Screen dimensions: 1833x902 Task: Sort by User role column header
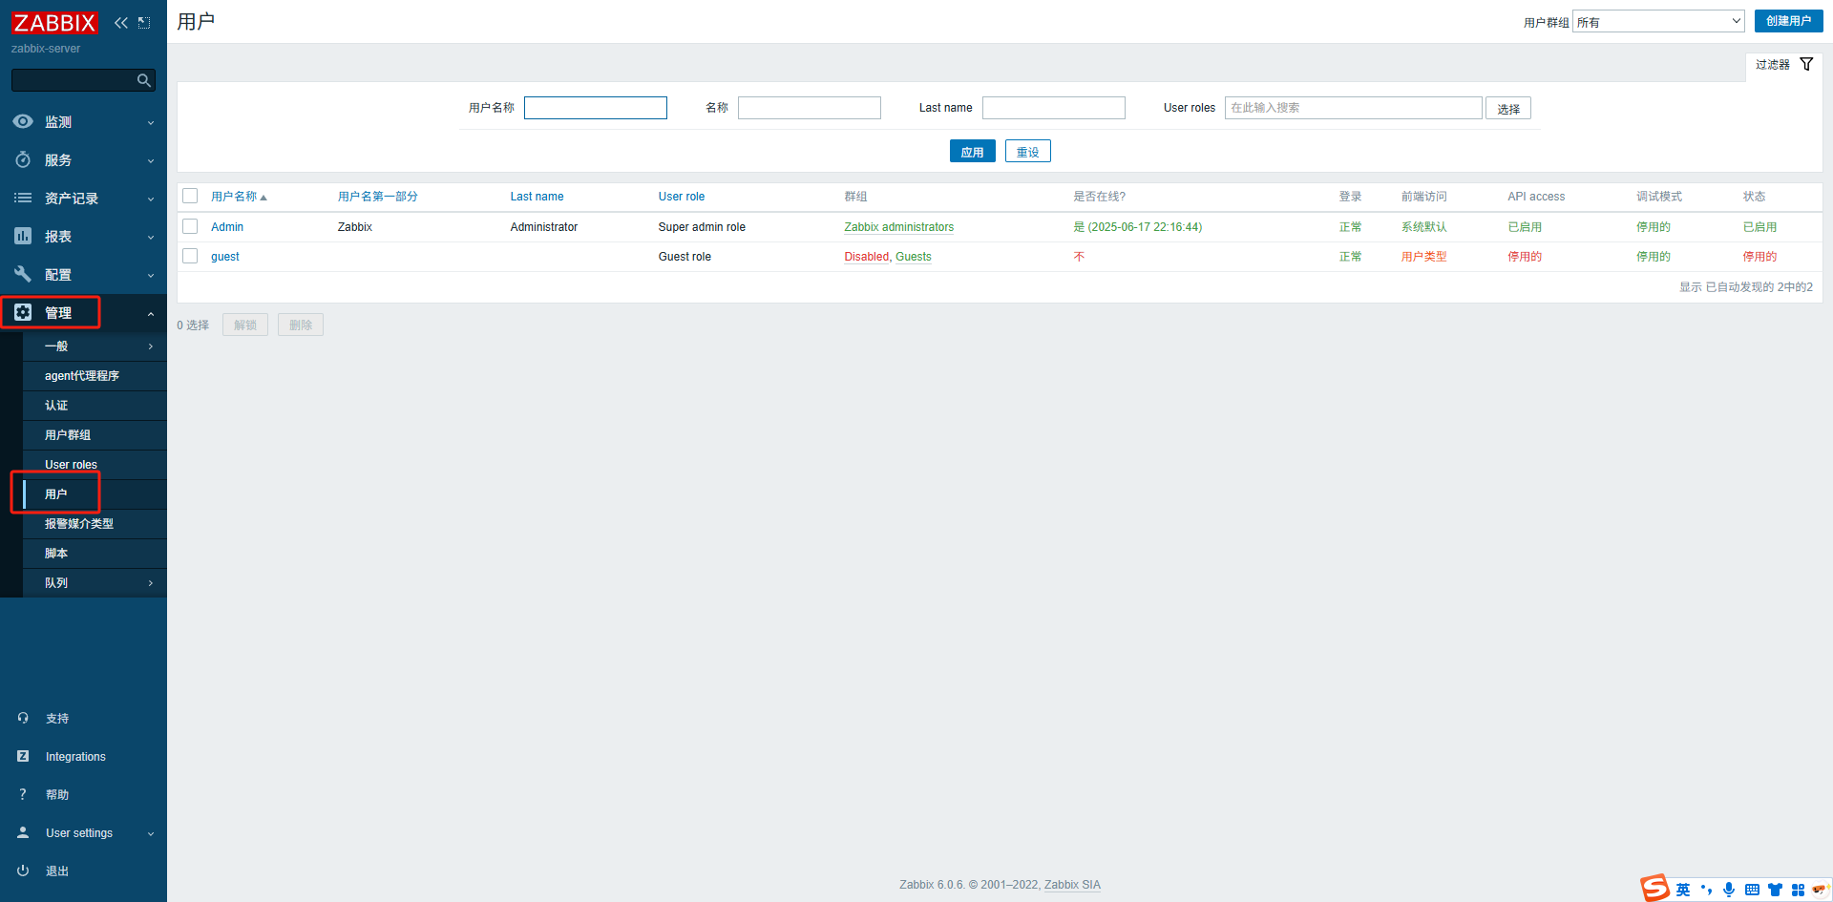(682, 196)
